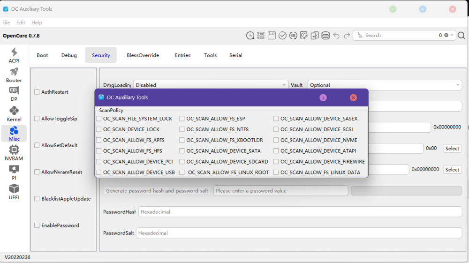Open the Help menu
469x263 pixels.
point(37,23)
